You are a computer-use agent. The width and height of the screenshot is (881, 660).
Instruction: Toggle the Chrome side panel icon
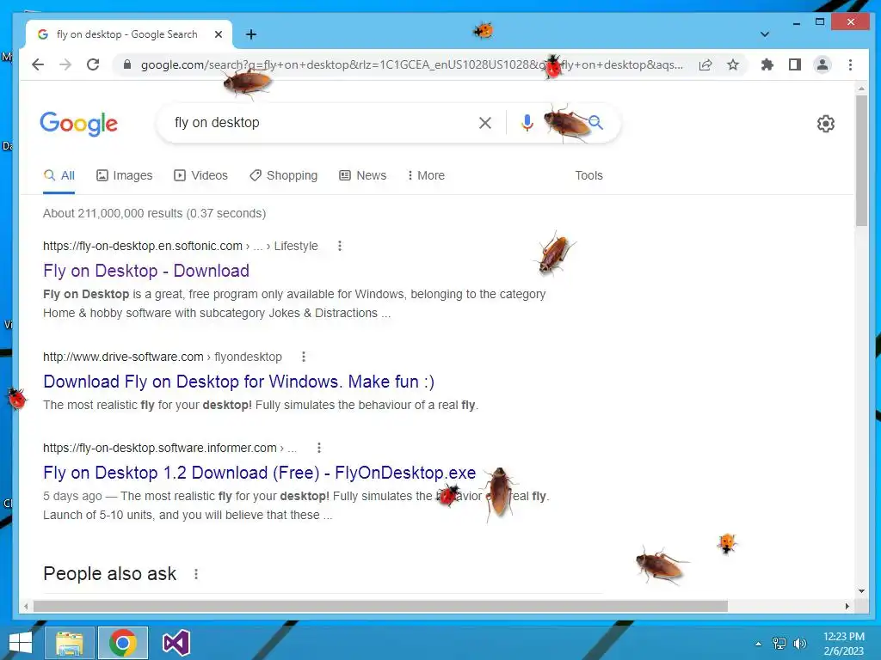tap(794, 64)
